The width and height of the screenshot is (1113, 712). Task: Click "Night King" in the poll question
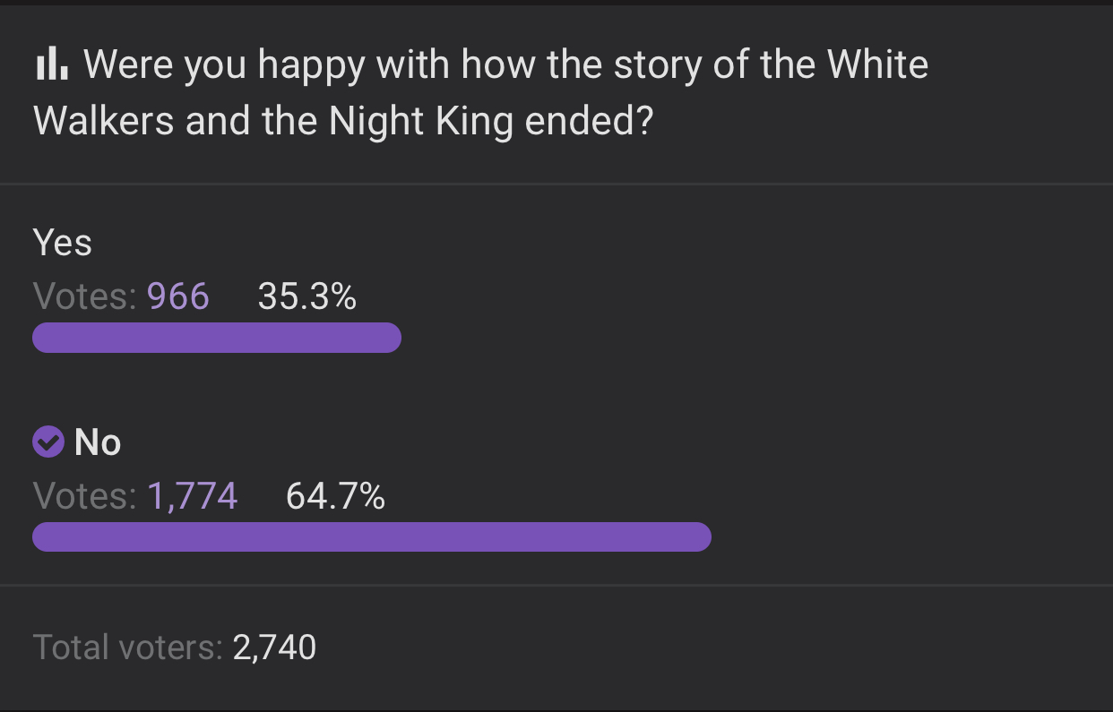(421, 122)
